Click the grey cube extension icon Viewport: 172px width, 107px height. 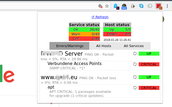click(150, 6)
